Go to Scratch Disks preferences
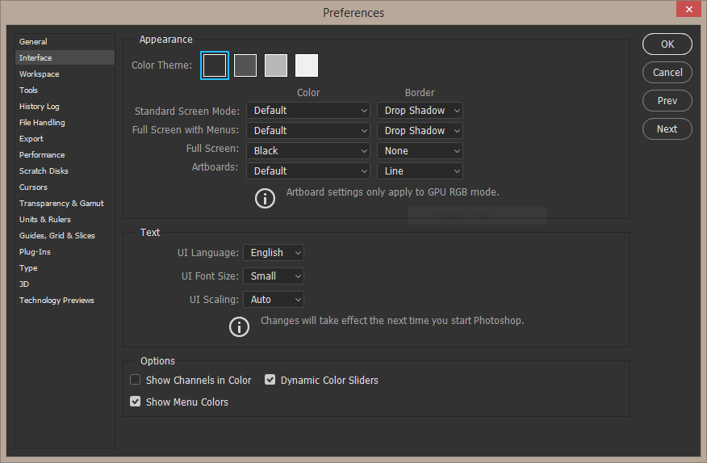 coord(65,171)
